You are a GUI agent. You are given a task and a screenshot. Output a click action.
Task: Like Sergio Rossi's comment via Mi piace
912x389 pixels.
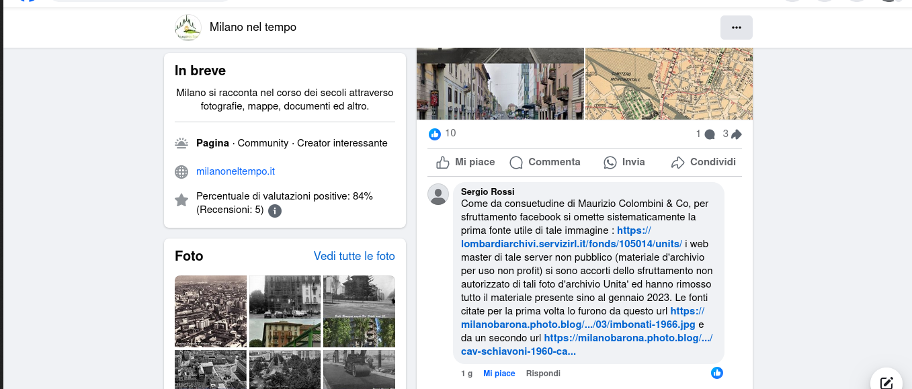tap(499, 374)
